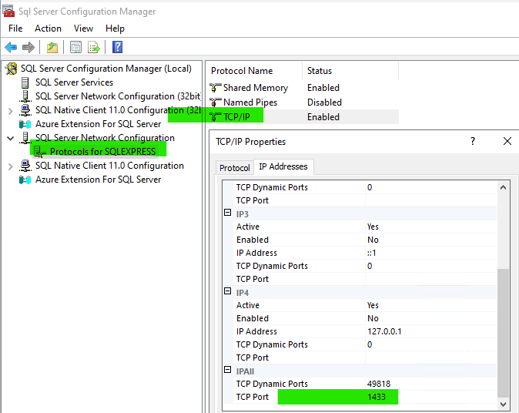Image resolution: width=519 pixels, height=413 pixels.
Task: Click the IP3 TCP Port empty field
Action: click(431, 279)
